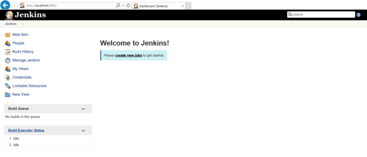Open a new browser tab
Image resolution: width=367 pixels, height=157 pixels.
click(x=189, y=6)
